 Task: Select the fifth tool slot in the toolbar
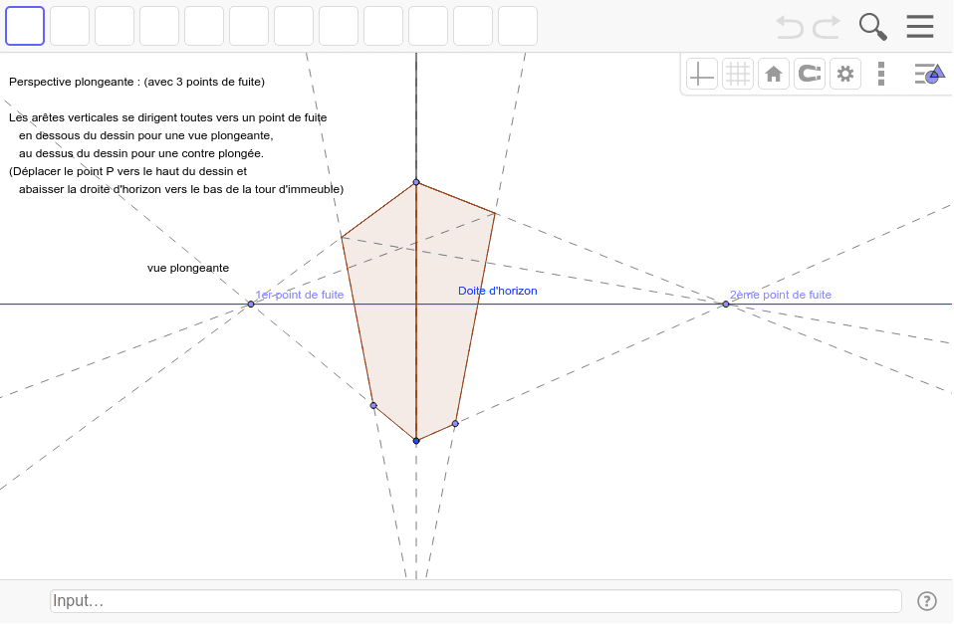[203, 25]
